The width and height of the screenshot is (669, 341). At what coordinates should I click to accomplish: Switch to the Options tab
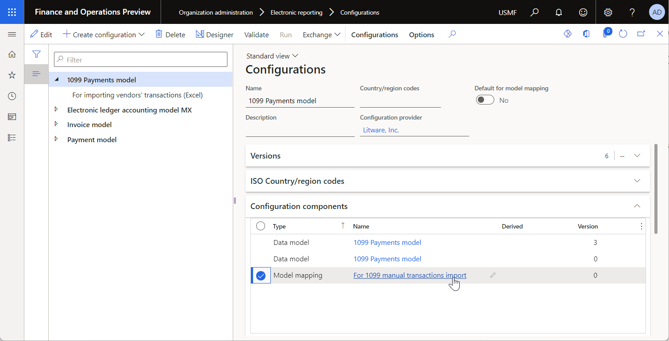click(421, 34)
